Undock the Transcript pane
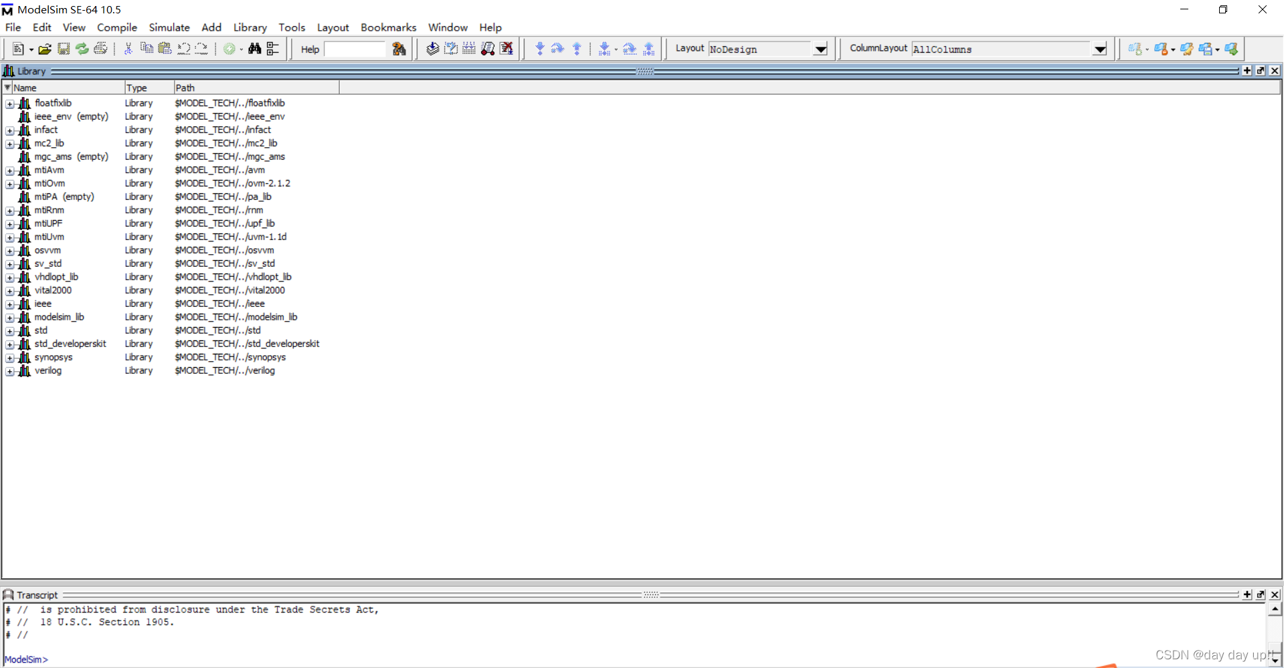This screenshot has height=668, width=1284. [x=1261, y=594]
